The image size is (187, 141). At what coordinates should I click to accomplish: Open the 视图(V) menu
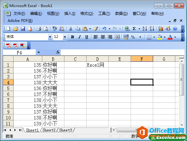coord(53,14)
